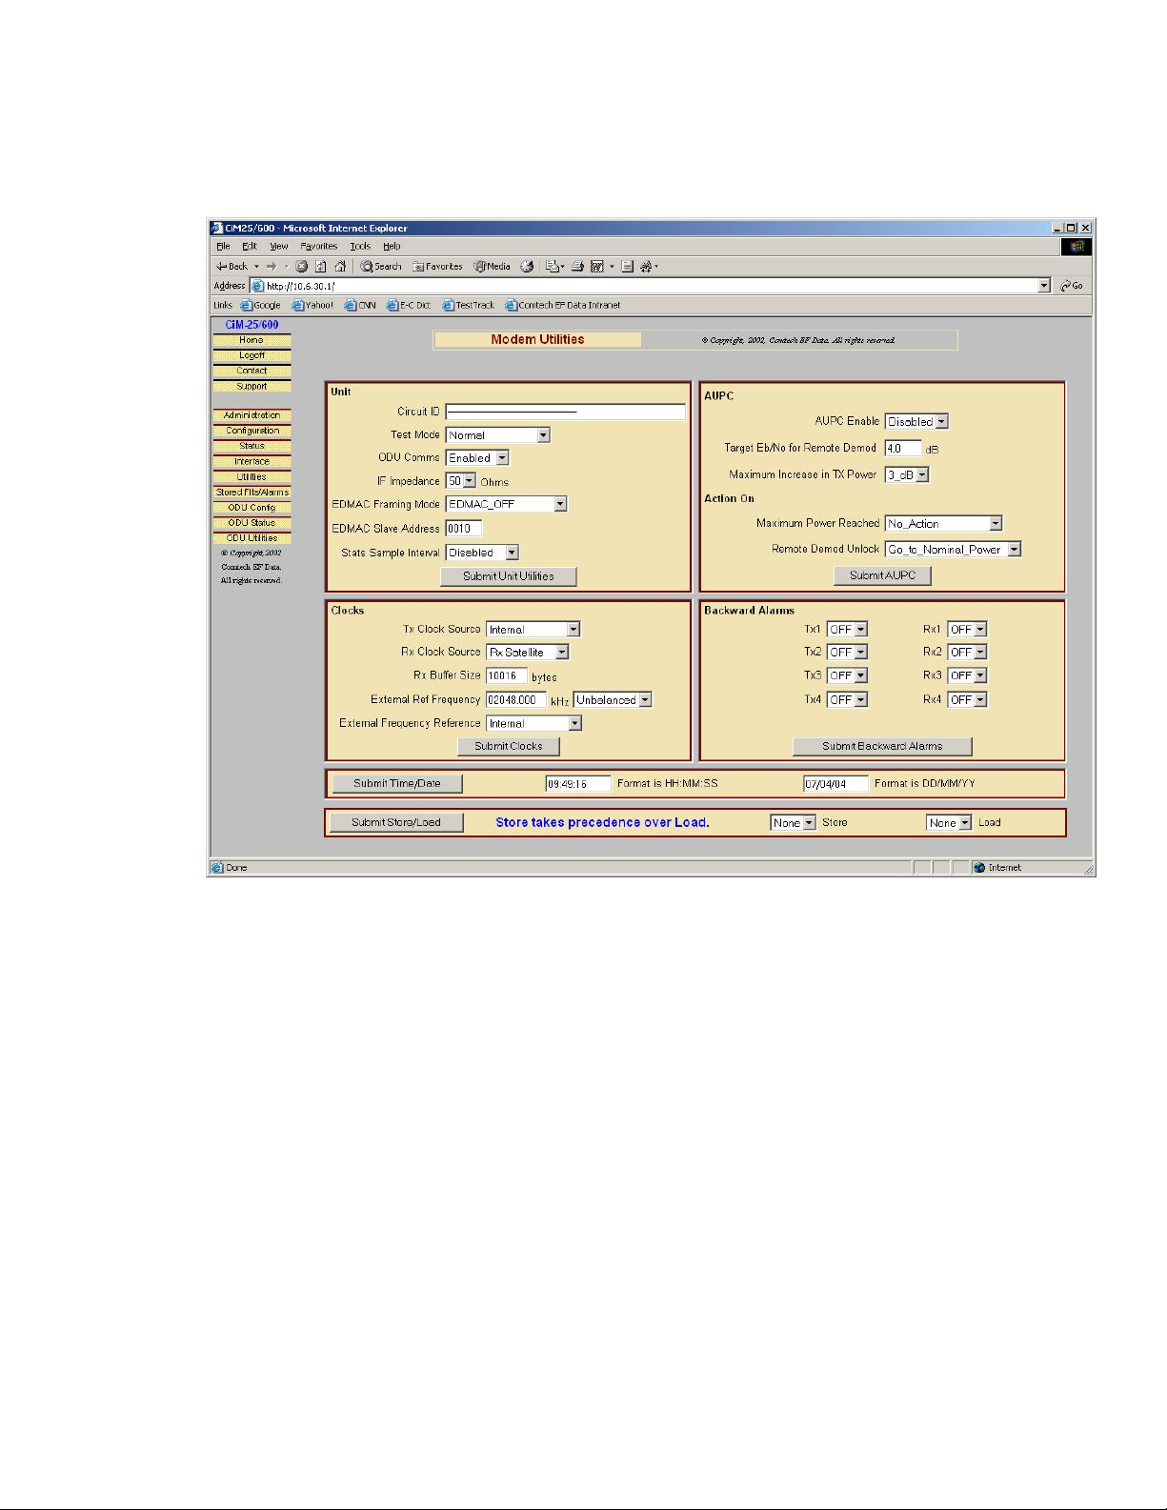Open Comtech EF Data Intranet link

[563, 306]
